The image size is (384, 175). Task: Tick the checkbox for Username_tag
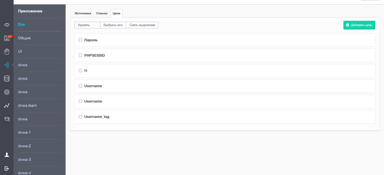[80, 116]
